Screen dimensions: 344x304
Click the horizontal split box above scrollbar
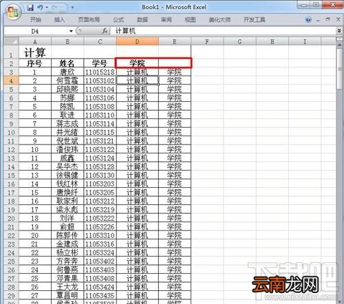point(340,39)
